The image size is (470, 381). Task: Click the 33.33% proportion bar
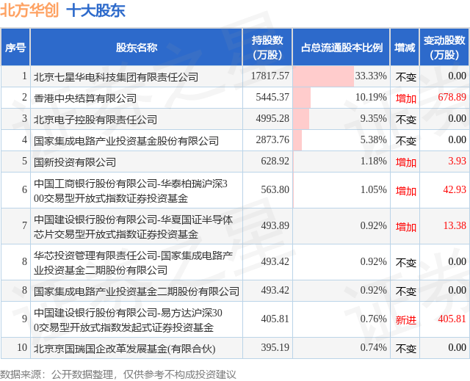tap(323, 76)
